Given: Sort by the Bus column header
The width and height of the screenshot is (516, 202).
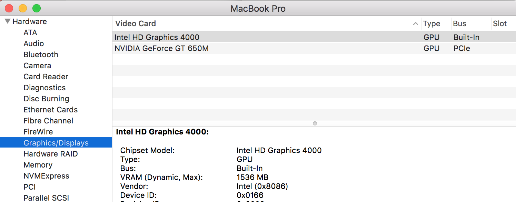Looking at the screenshot, I should point(459,23).
